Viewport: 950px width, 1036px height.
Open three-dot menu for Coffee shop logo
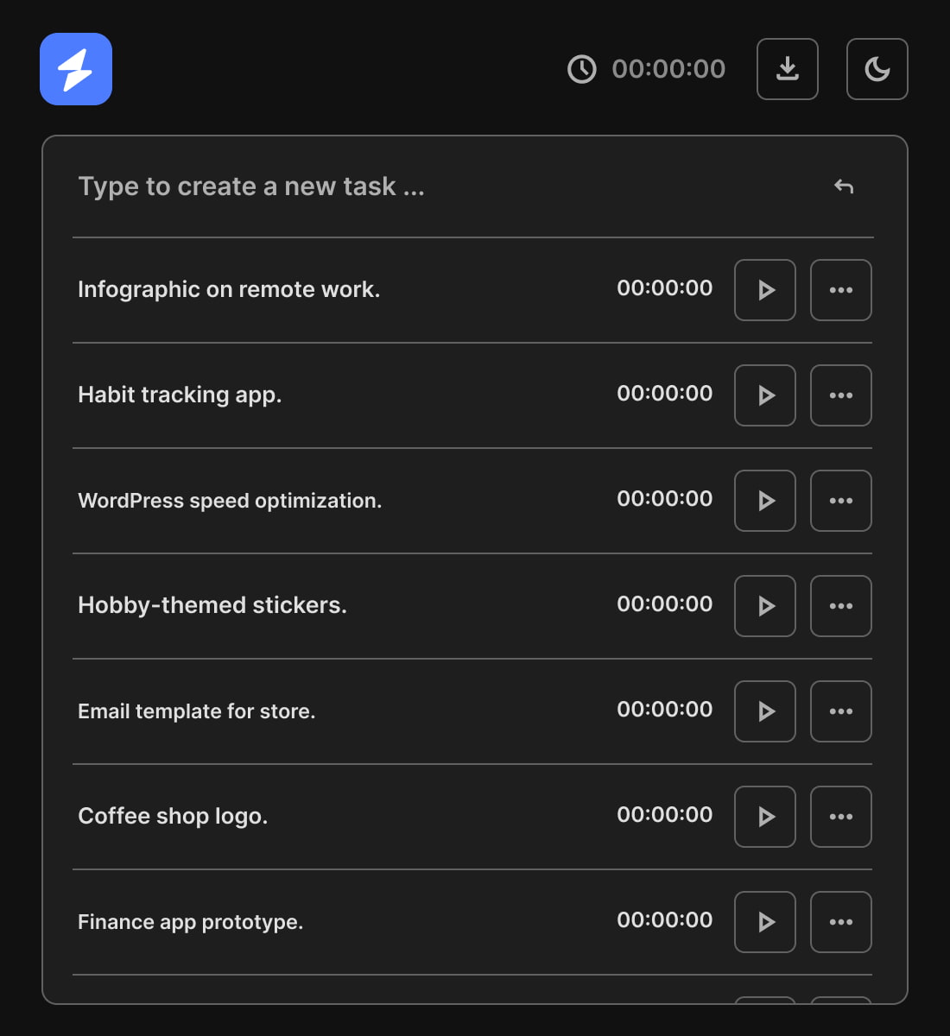tap(840, 817)
